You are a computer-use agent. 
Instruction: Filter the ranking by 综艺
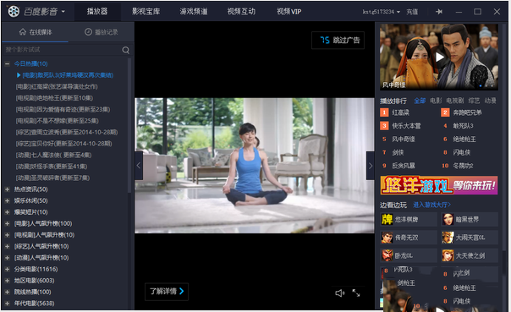click(x=474, y=101)
